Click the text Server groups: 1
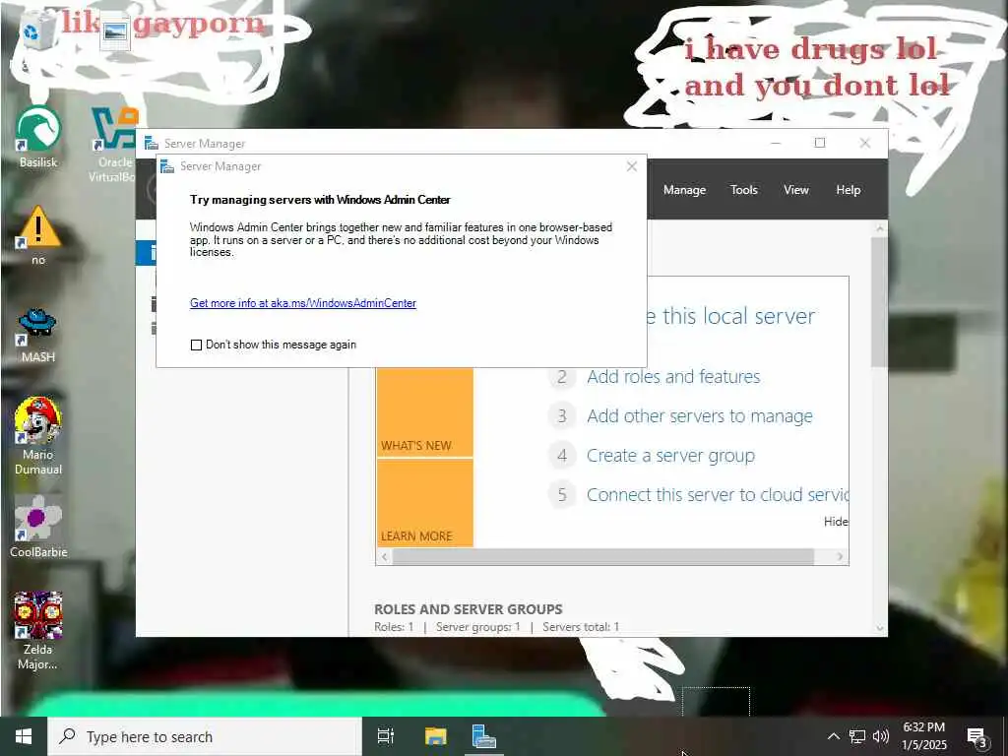 (x=478, y=627)
